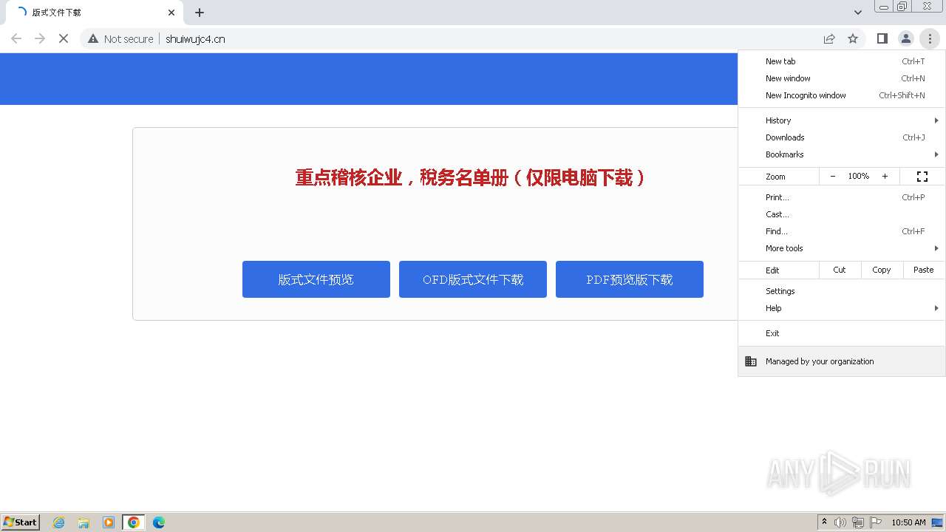The width and height of the screenshot is (946, 532).
Task: Click the 版式文件预览 button
Action: pos(316,279)
